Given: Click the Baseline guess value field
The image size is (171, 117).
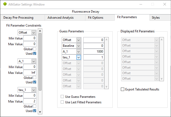Looking at the screenshot, I should point(94,46).
